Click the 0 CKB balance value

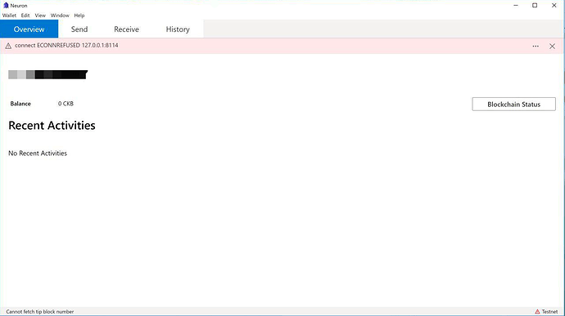[x=66, y=104]
